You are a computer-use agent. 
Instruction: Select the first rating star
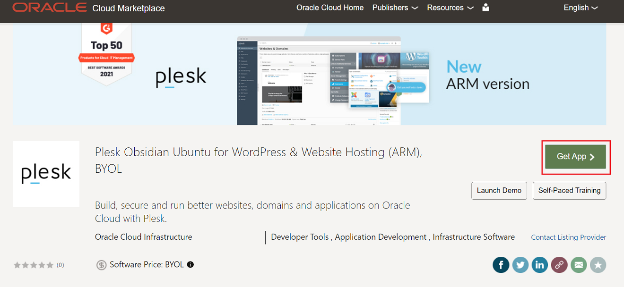click(x=17, y=265)
